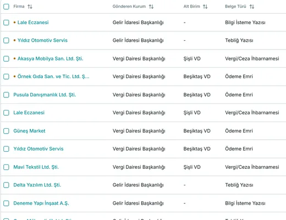This screenshot has width=286, height=220.
Task: Open unread Yıldız Otomotiv Servis link
Action: coord(42,40)
